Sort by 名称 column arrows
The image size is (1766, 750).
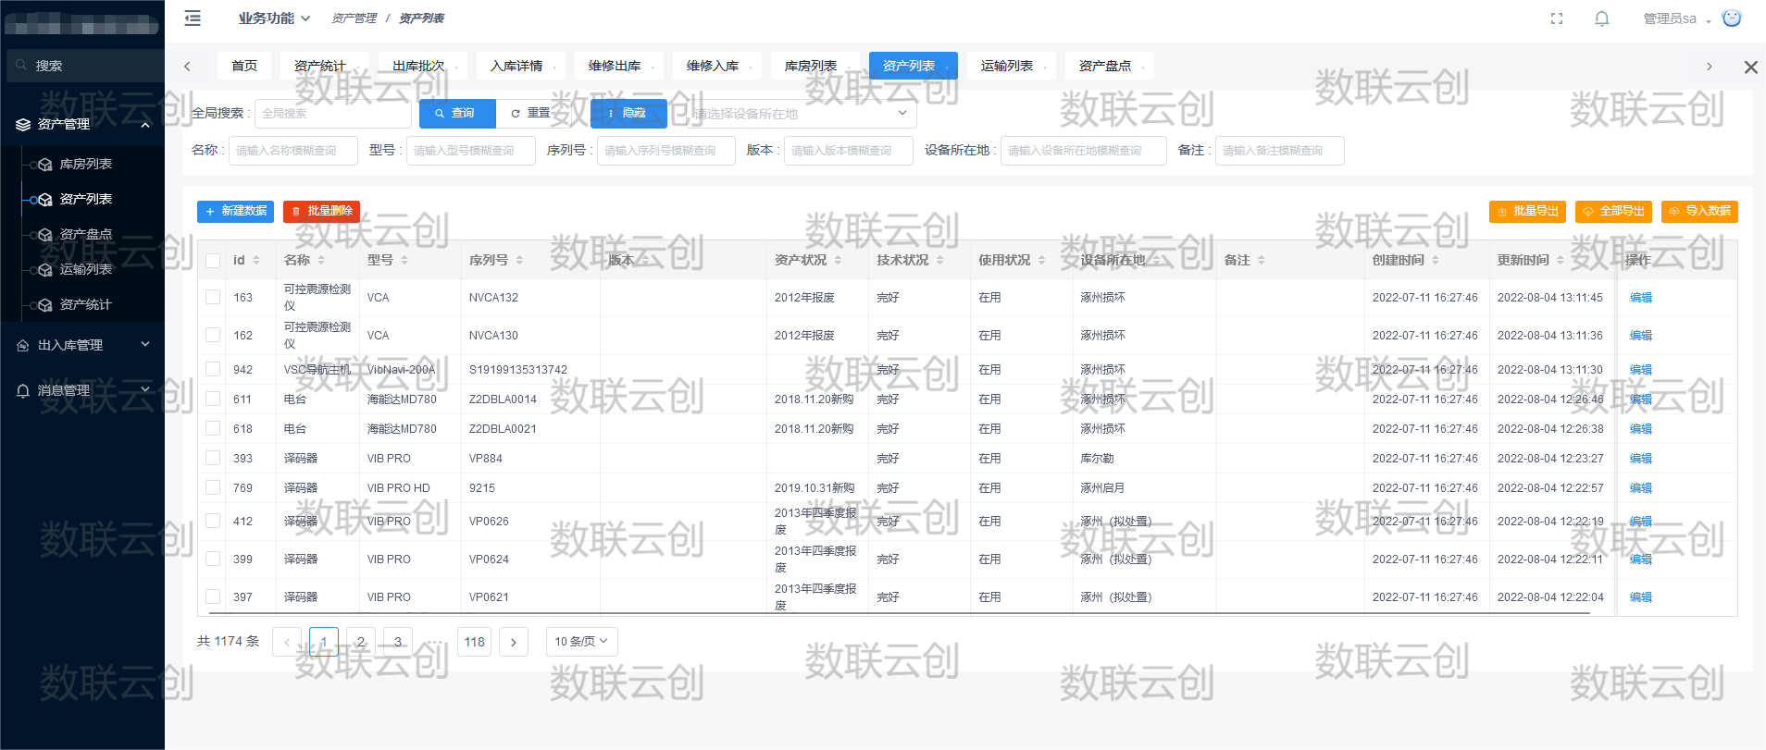321,261
